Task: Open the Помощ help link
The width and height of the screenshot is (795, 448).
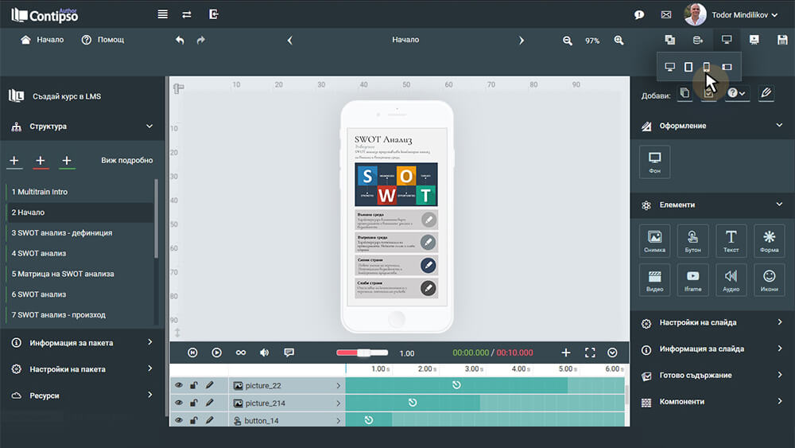Action: coord(103,40)
